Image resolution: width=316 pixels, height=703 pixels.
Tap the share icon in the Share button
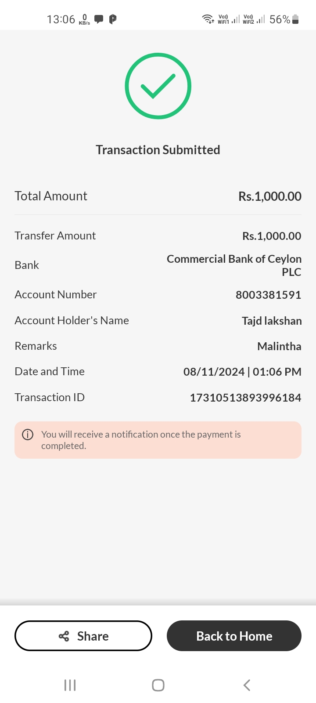click(x=64, y=636)
